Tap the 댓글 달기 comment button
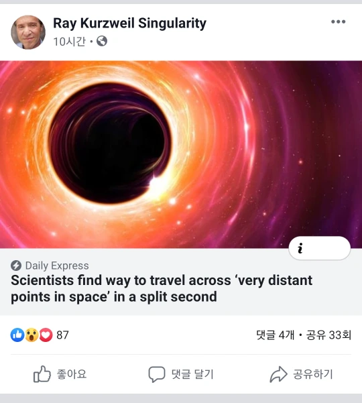362x403 pixels. (181, 374)
